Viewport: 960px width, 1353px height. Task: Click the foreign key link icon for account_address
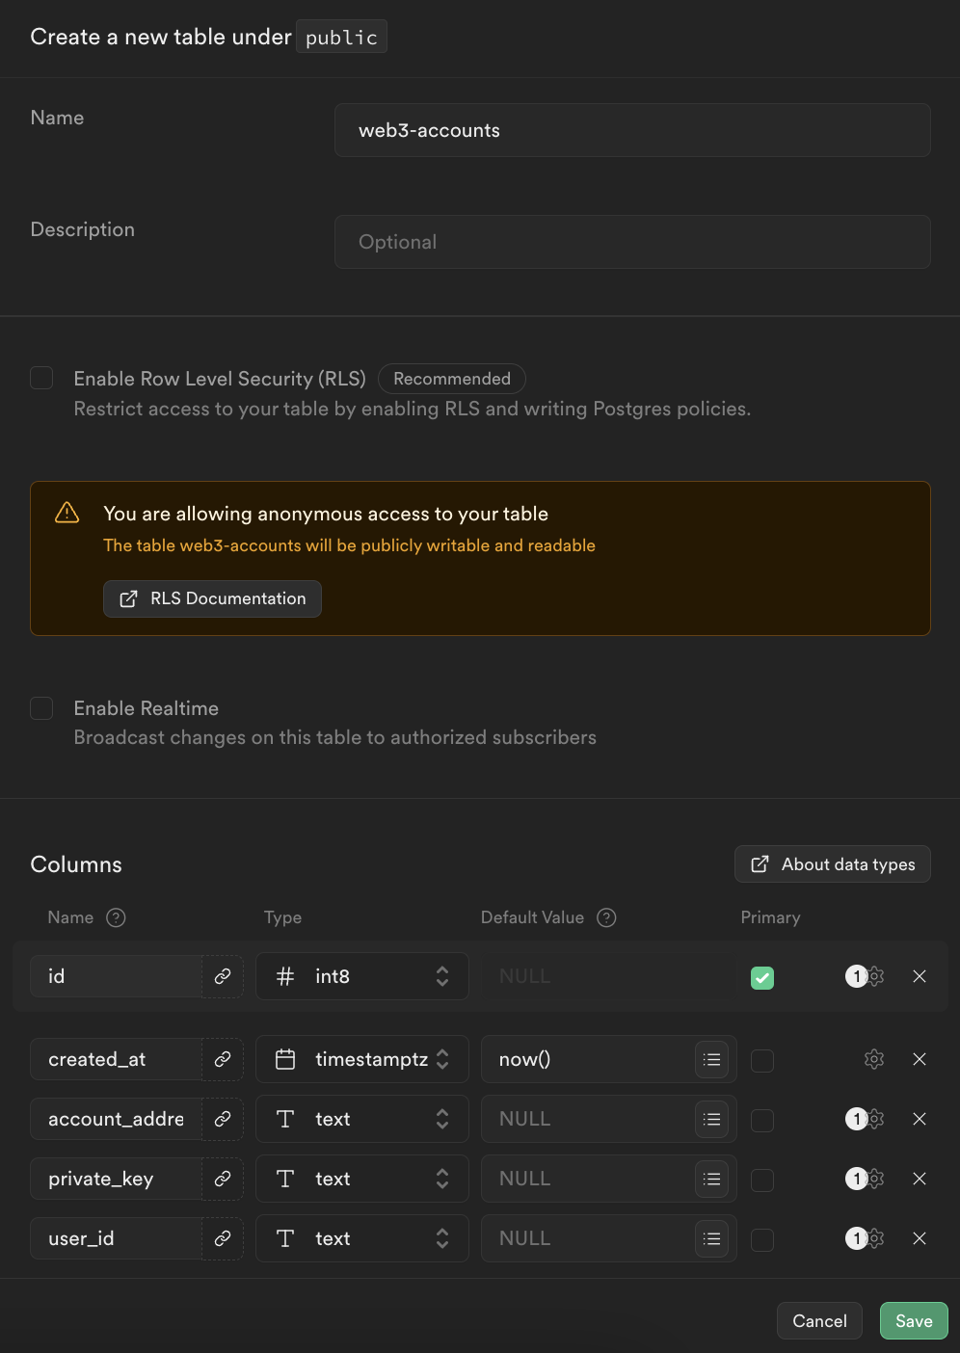coord(223,1119)
